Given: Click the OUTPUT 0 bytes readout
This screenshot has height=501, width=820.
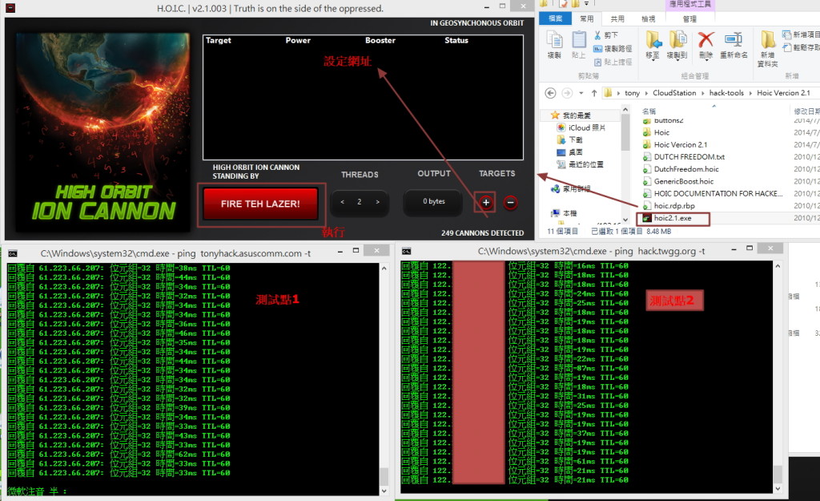Looking at the screenshot, I should 433,201.
